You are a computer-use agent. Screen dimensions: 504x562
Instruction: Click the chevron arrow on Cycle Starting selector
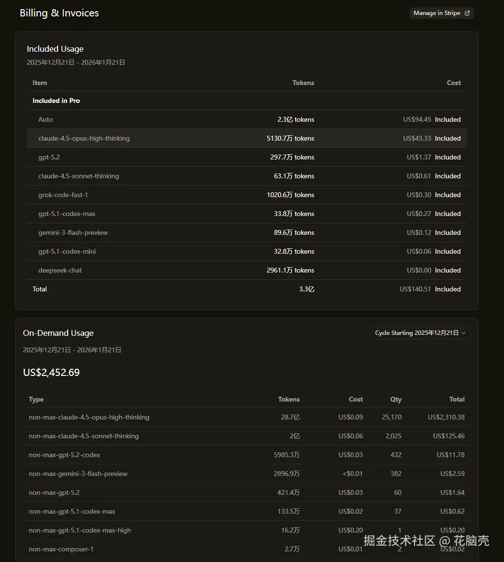(x=463, y=333)
